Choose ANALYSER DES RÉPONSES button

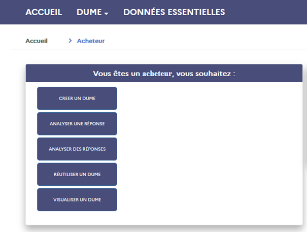[x=77, y=149]
